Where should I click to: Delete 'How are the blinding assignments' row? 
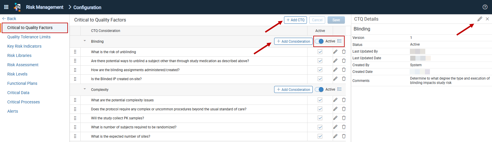coord(344,70)
